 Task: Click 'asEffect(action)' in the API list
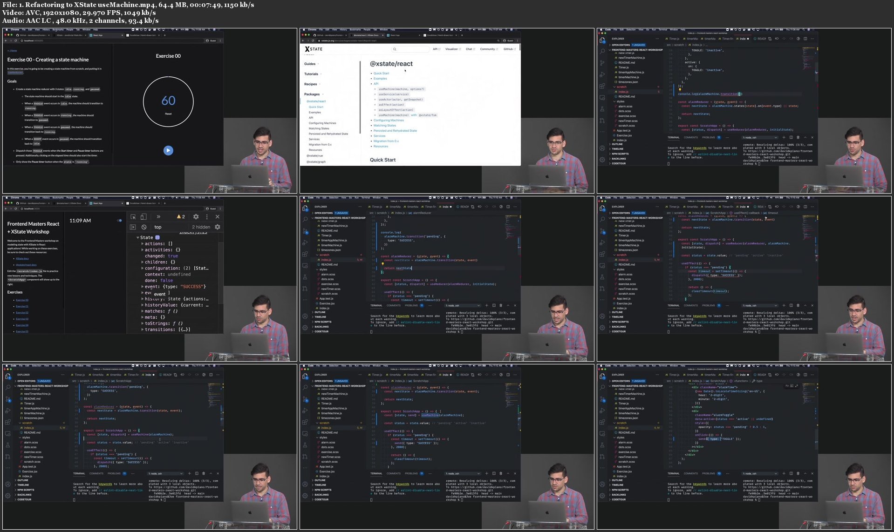click(391, 104)
